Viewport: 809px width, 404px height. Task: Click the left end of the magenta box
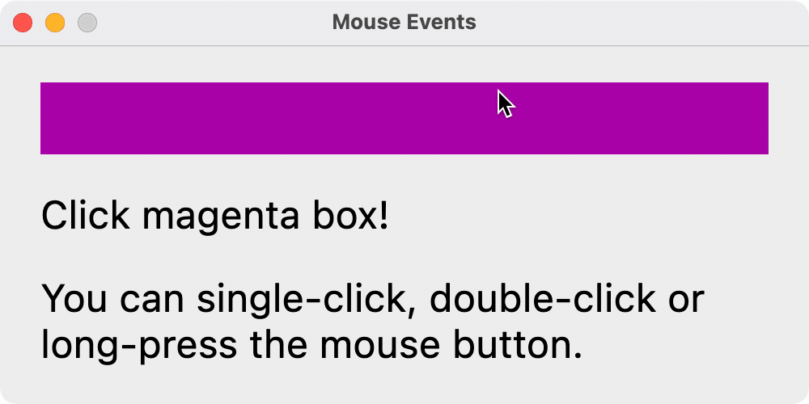[x=49, y=118]
